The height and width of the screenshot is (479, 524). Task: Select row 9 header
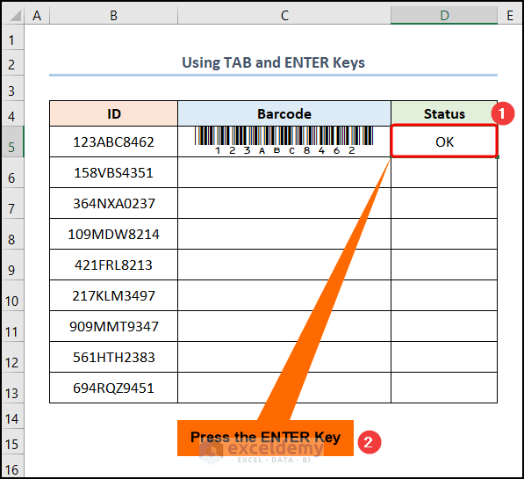tap(12, 265)
